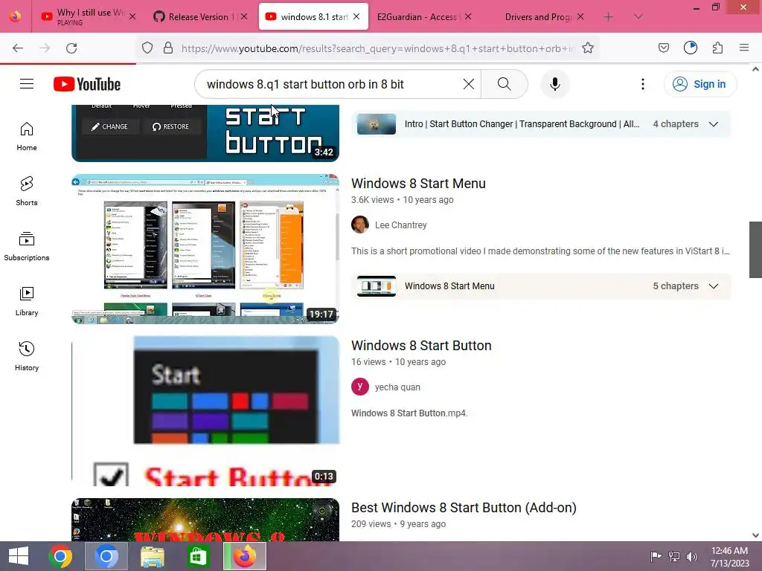Go back with the Firefox back arrow
Viewport: 762px width, 571px height.
[x=18, y=48]
